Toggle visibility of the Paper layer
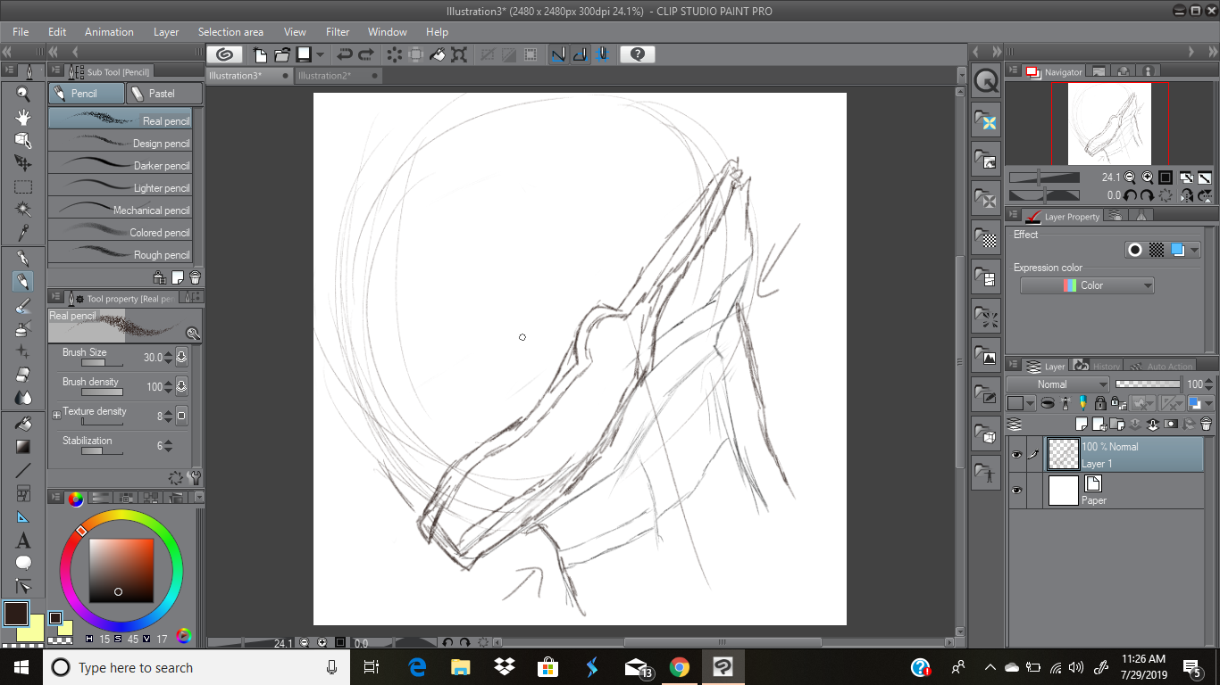Viewport: 1220px width, 685px height. tap(1016, 491)
